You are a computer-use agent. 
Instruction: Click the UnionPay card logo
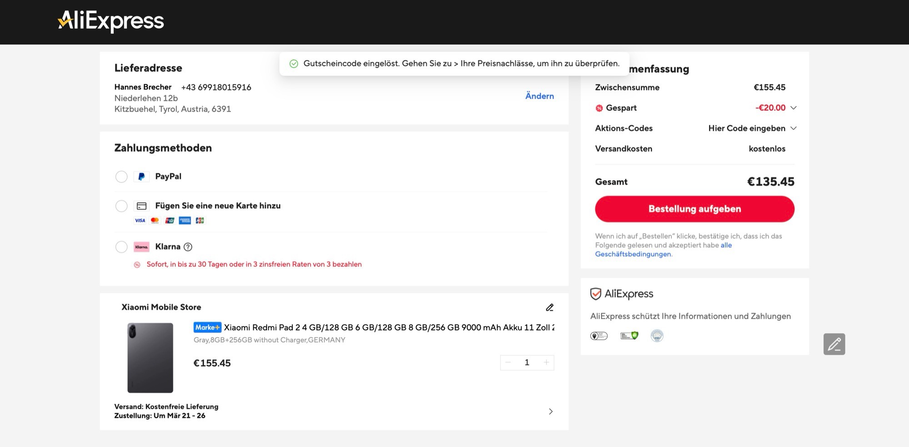click(170, 221)
